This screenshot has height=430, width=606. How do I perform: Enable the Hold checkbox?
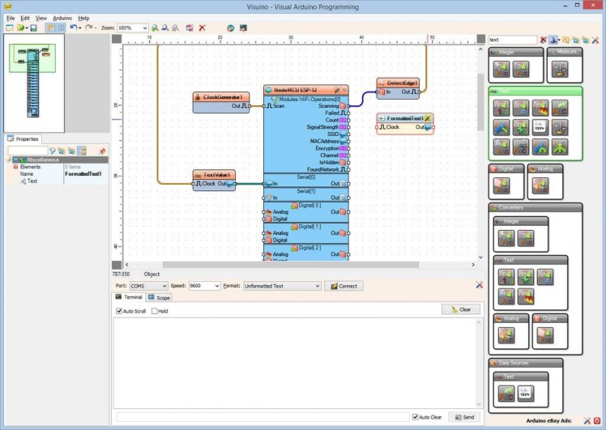153,311
